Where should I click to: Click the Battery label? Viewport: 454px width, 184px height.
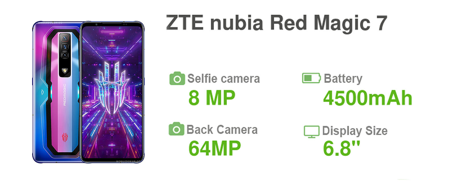point(343,78)
